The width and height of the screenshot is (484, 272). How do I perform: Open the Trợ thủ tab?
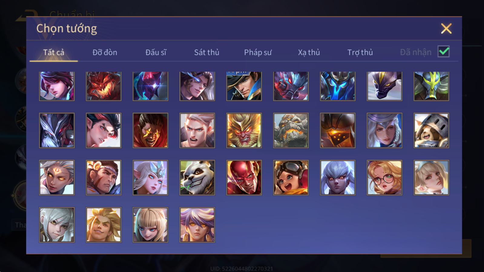(360, 52)
